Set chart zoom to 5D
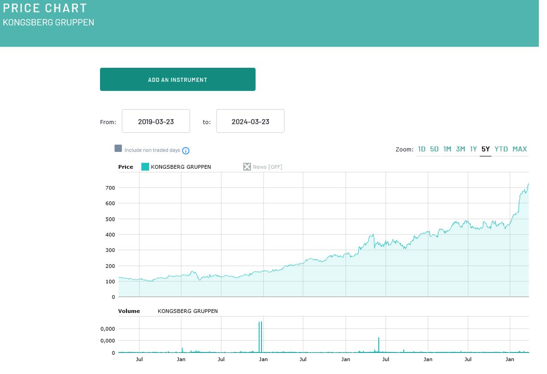The height and width of the screenshot is (374, 547). [x=434, y=149]
